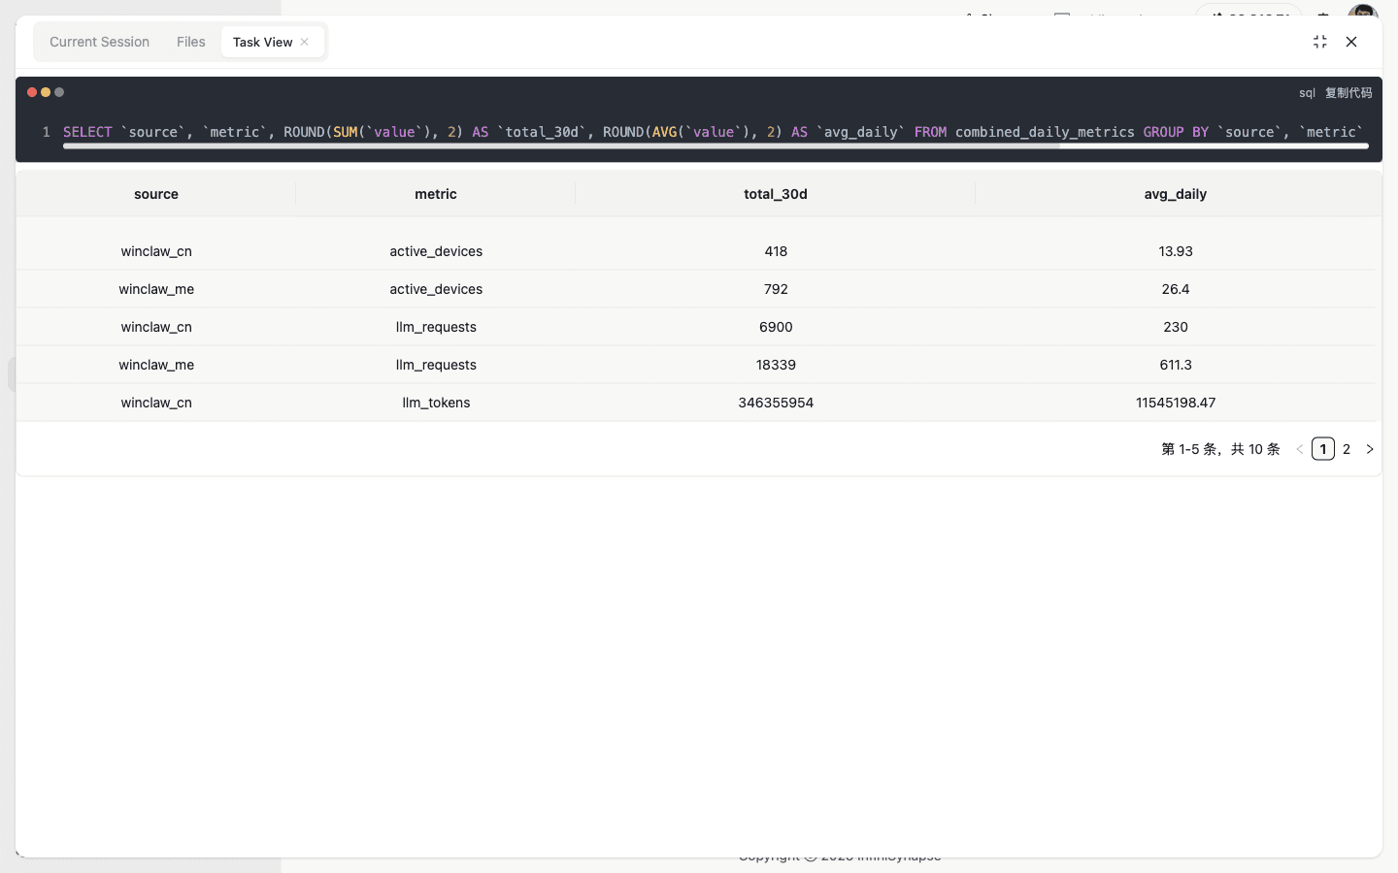Click the value 792
Viewport: 1398px width, 873px height.
(776, 289)
